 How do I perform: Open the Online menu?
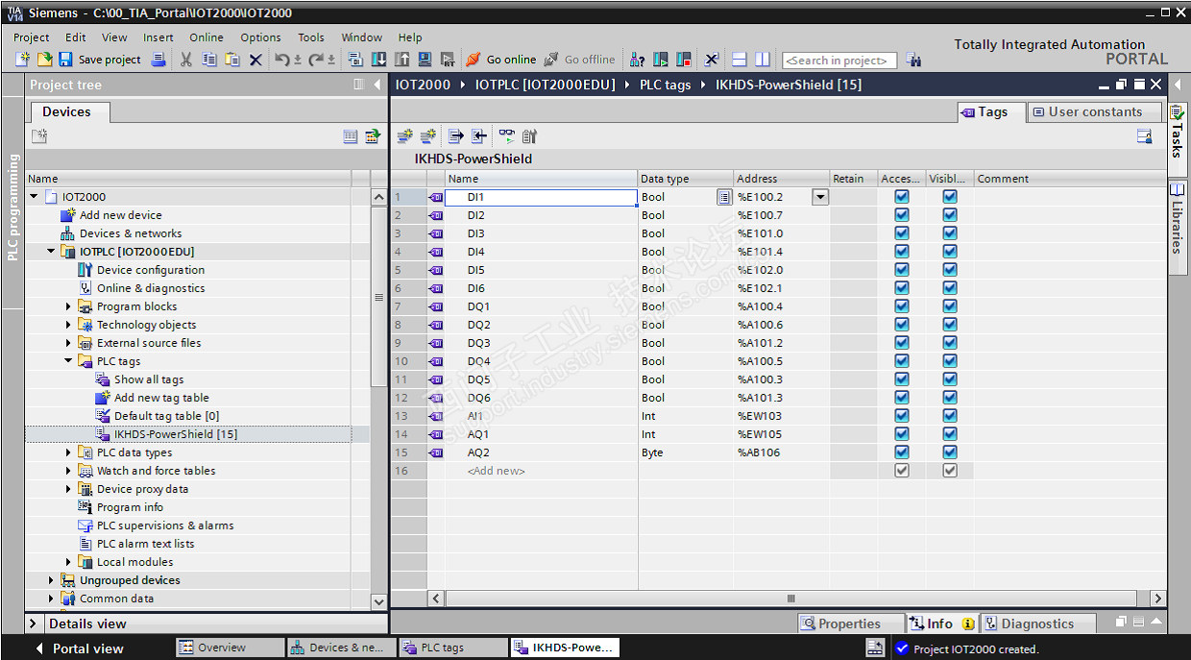pyautogui.click(x=207, y=37)
